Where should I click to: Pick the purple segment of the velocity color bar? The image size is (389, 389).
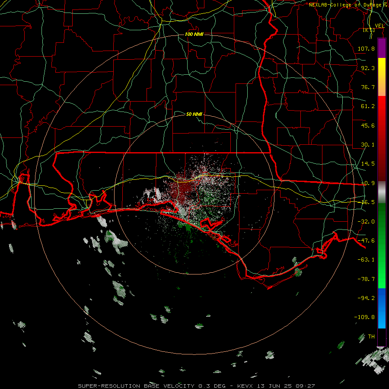(x=382, y=48)
